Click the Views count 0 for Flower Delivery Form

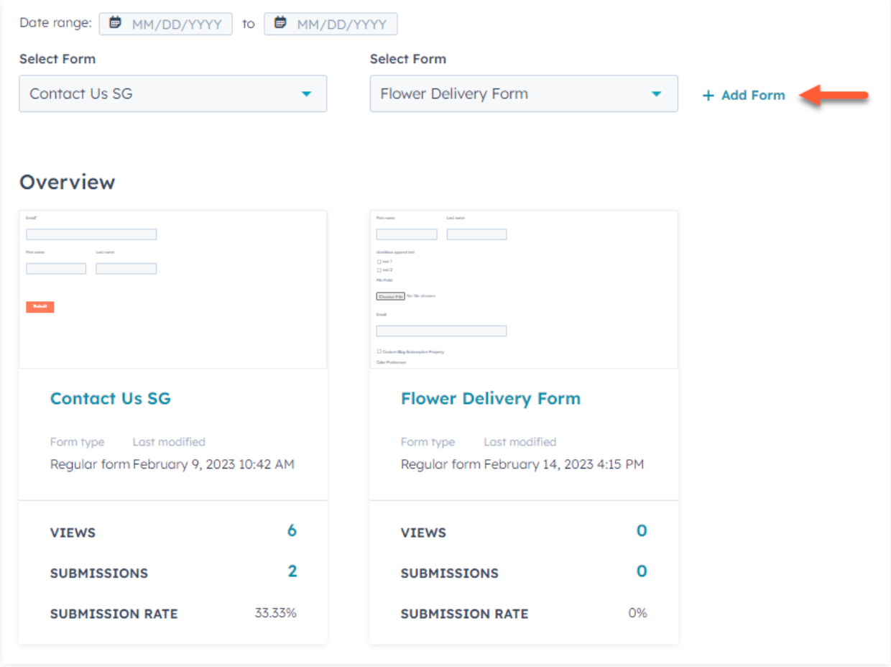(x=642, y=530)
